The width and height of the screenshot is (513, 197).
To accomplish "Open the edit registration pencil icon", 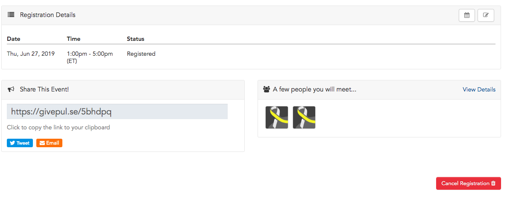I will [x=486, y=15].
